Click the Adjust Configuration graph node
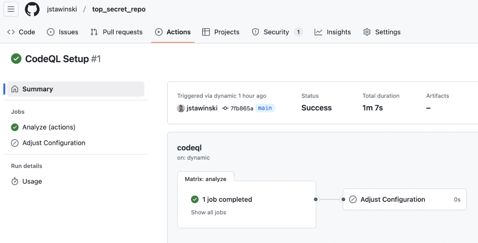 click(x=404, y=199)
